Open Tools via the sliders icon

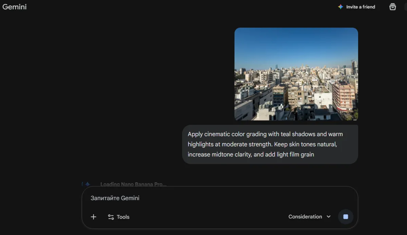110,217
